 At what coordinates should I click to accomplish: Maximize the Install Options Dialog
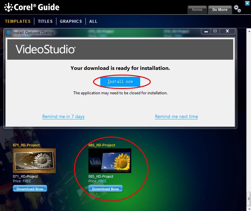coord(215,31)
